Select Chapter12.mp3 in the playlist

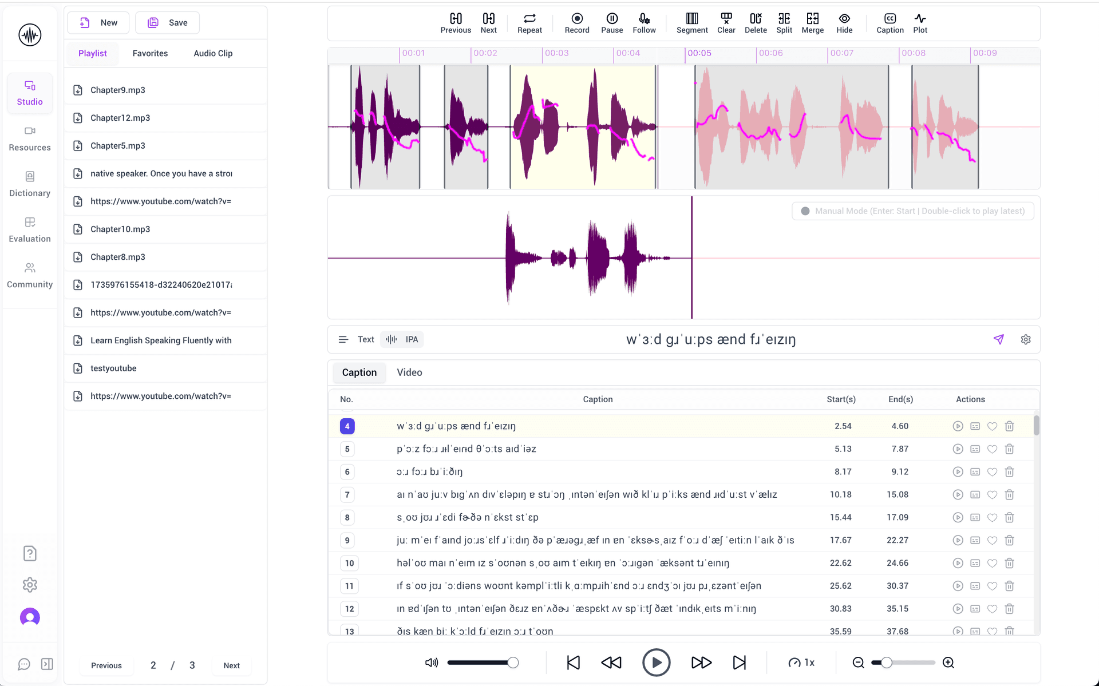click(120, 118)
